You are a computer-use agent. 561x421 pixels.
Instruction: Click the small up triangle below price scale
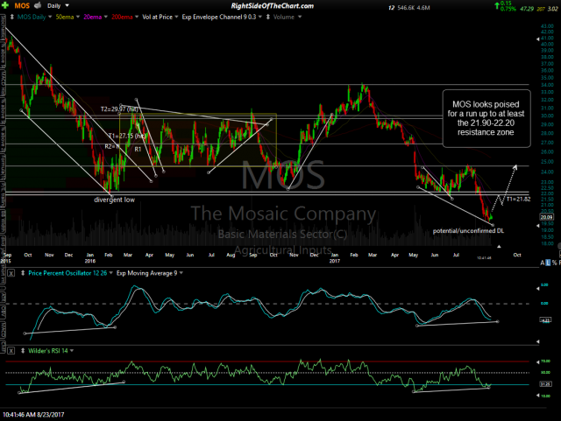click(499, 246)
